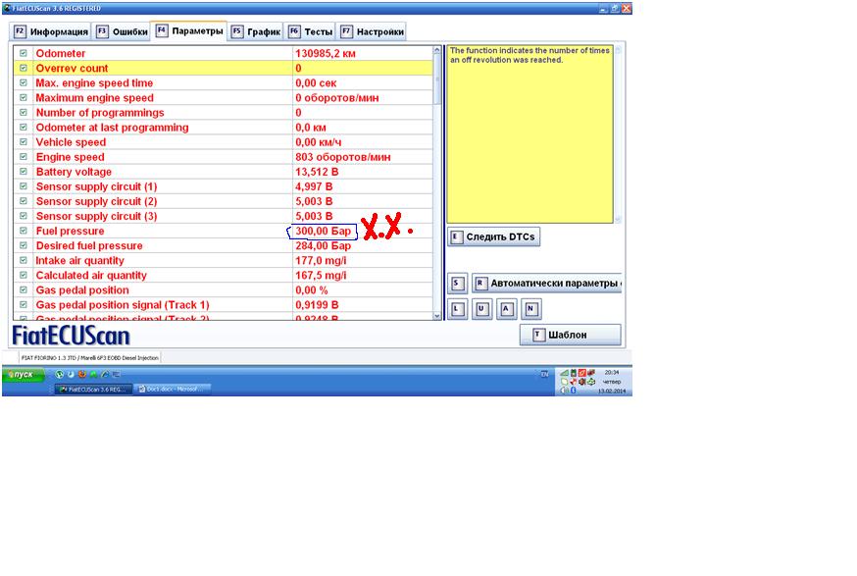
Task: Click the N shortcut button
Action: point(530,309)
